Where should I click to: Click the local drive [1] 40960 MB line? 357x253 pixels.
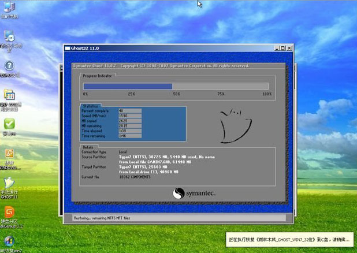click(148, 172)
